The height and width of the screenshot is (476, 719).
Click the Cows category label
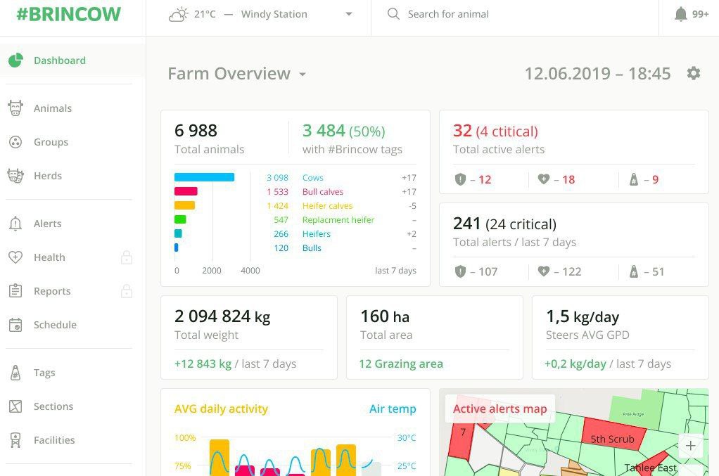313,178
